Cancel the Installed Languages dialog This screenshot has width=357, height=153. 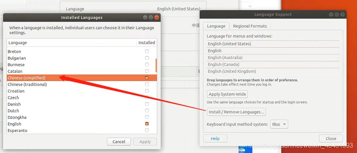(119, 142)
